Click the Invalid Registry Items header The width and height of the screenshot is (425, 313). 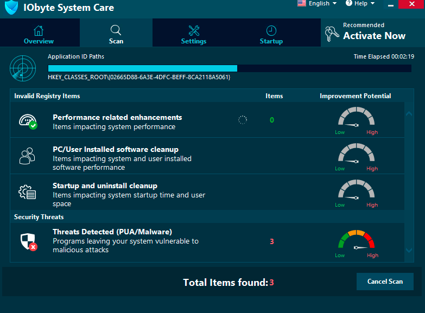coord(47,96)
